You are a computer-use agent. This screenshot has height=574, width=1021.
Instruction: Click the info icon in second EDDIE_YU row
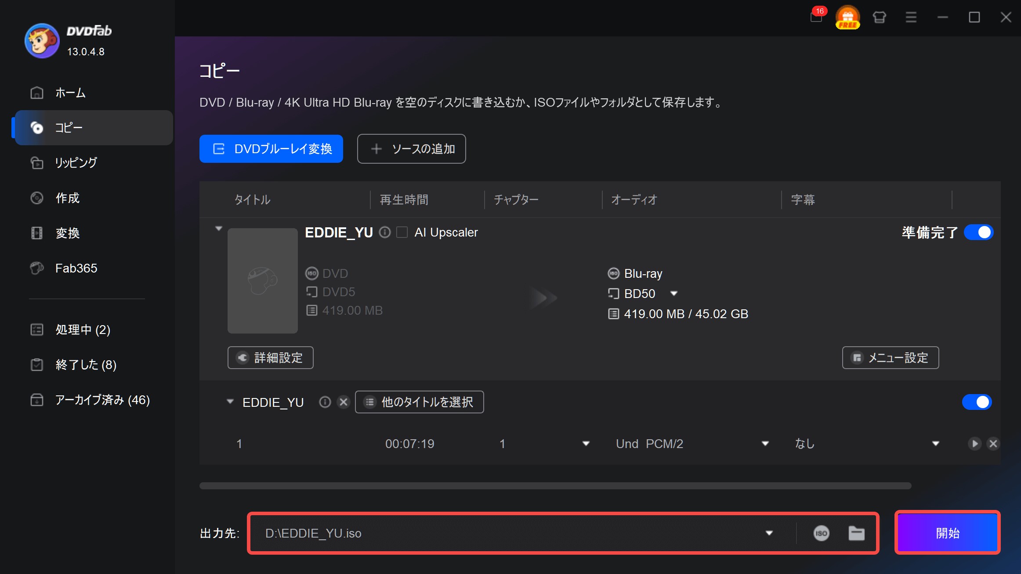coord(325,402)
